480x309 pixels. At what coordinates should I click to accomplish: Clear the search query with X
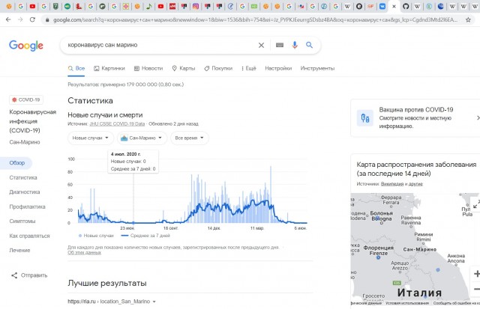tap(261, 45)
